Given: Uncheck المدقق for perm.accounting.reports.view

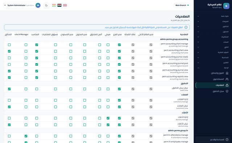Looking at the screenshot, I should pyautogui.click(x=9, y=78).
